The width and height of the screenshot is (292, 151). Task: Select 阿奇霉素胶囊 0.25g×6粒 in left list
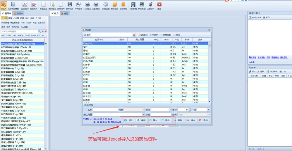(22, 72)
